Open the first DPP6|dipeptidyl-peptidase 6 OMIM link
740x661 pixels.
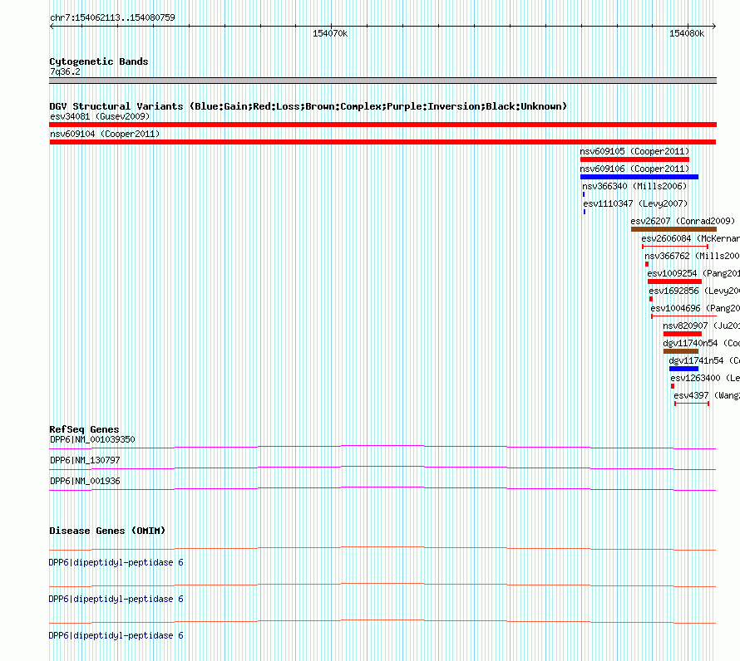tap(116, 562)
